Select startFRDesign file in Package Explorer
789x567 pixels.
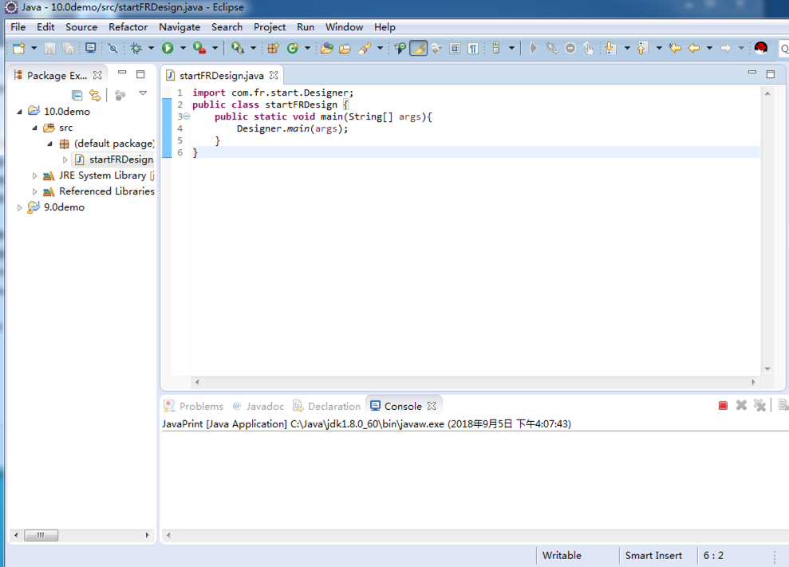[120, 159]
